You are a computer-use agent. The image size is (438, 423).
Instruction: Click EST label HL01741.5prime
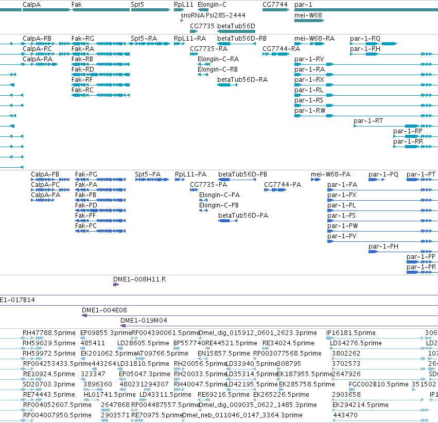tap(110, 395)
